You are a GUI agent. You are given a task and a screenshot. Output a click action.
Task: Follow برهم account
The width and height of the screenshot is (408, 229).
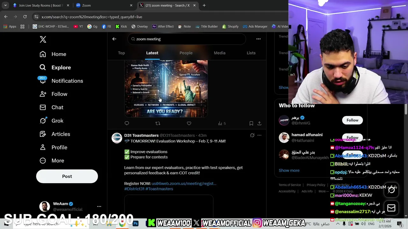pos(352,120)
